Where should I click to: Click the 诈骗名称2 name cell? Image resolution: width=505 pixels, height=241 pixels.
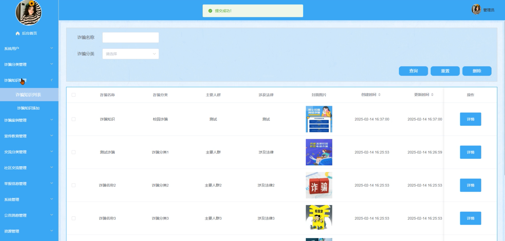click(x=107, y=185)
